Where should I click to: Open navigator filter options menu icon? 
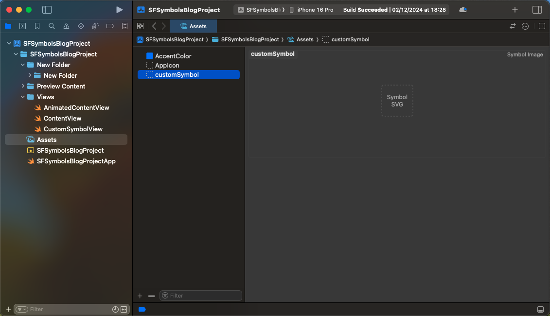tap(22, 309)
